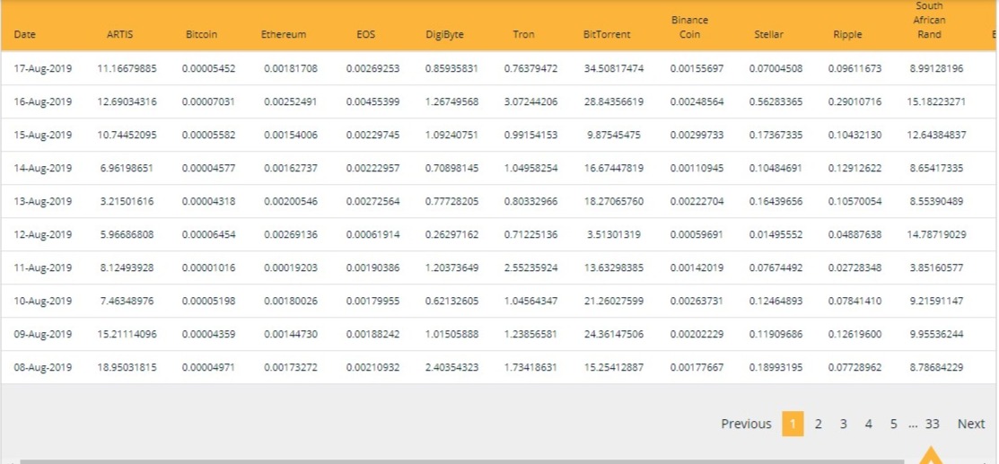Sort by the Tron column header
Screen dimensions: 999x464
click(523, 34)
